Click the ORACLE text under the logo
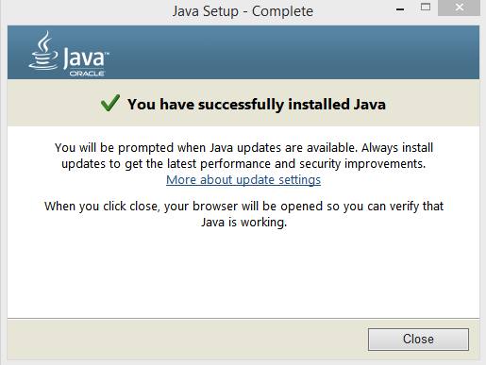Screen dimensions: 486x365 coord(87,74)
